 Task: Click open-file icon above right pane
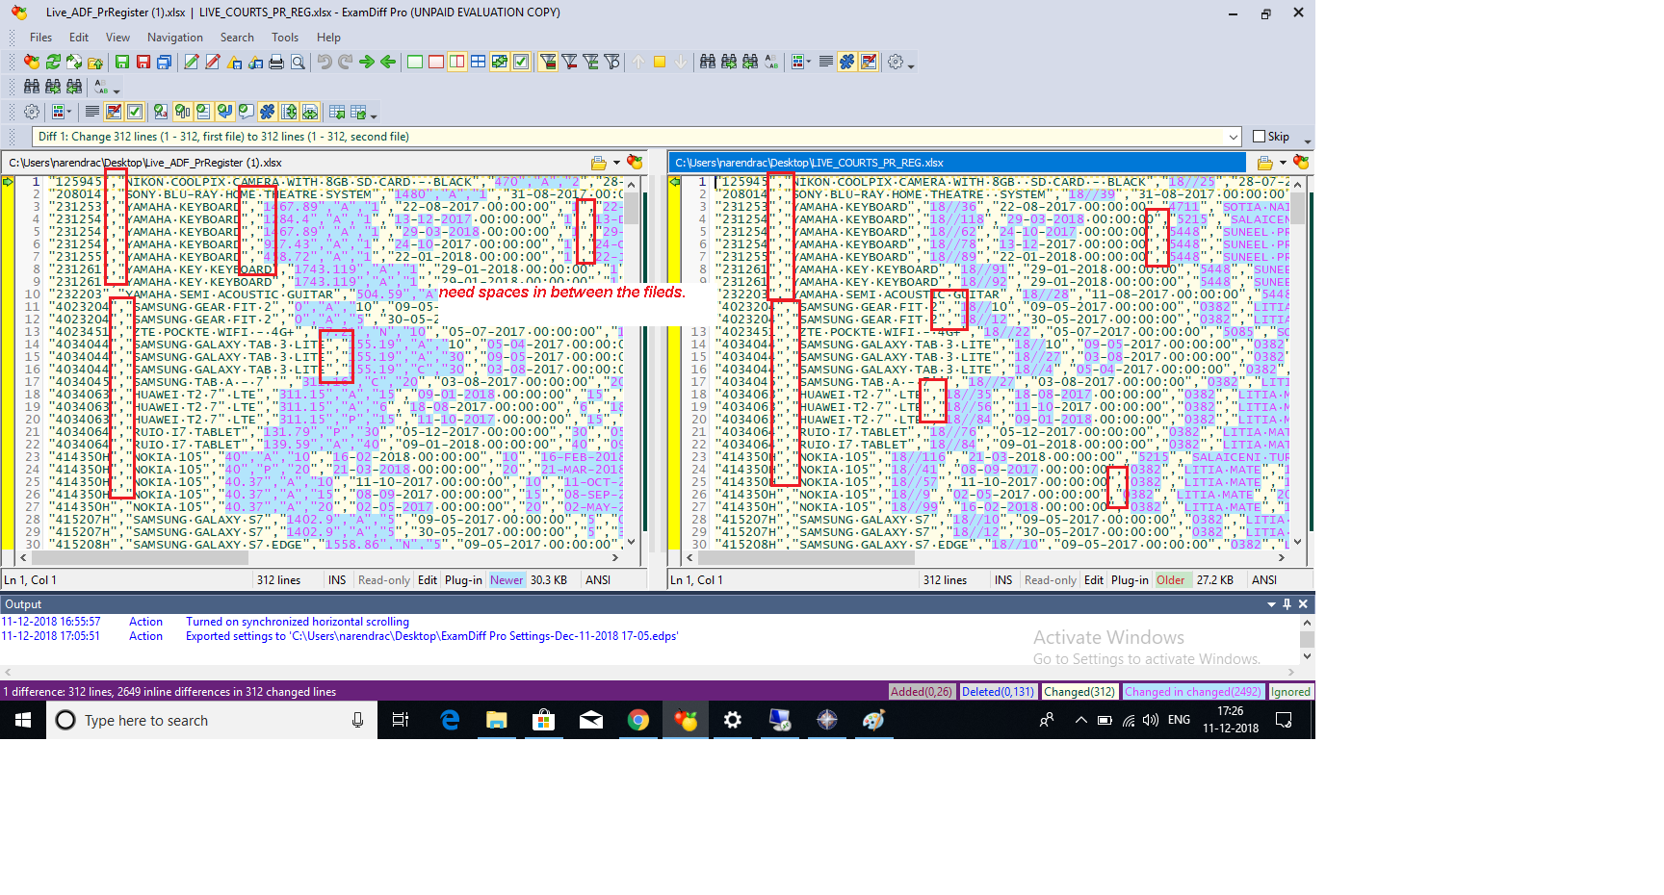pos(1265,163)
